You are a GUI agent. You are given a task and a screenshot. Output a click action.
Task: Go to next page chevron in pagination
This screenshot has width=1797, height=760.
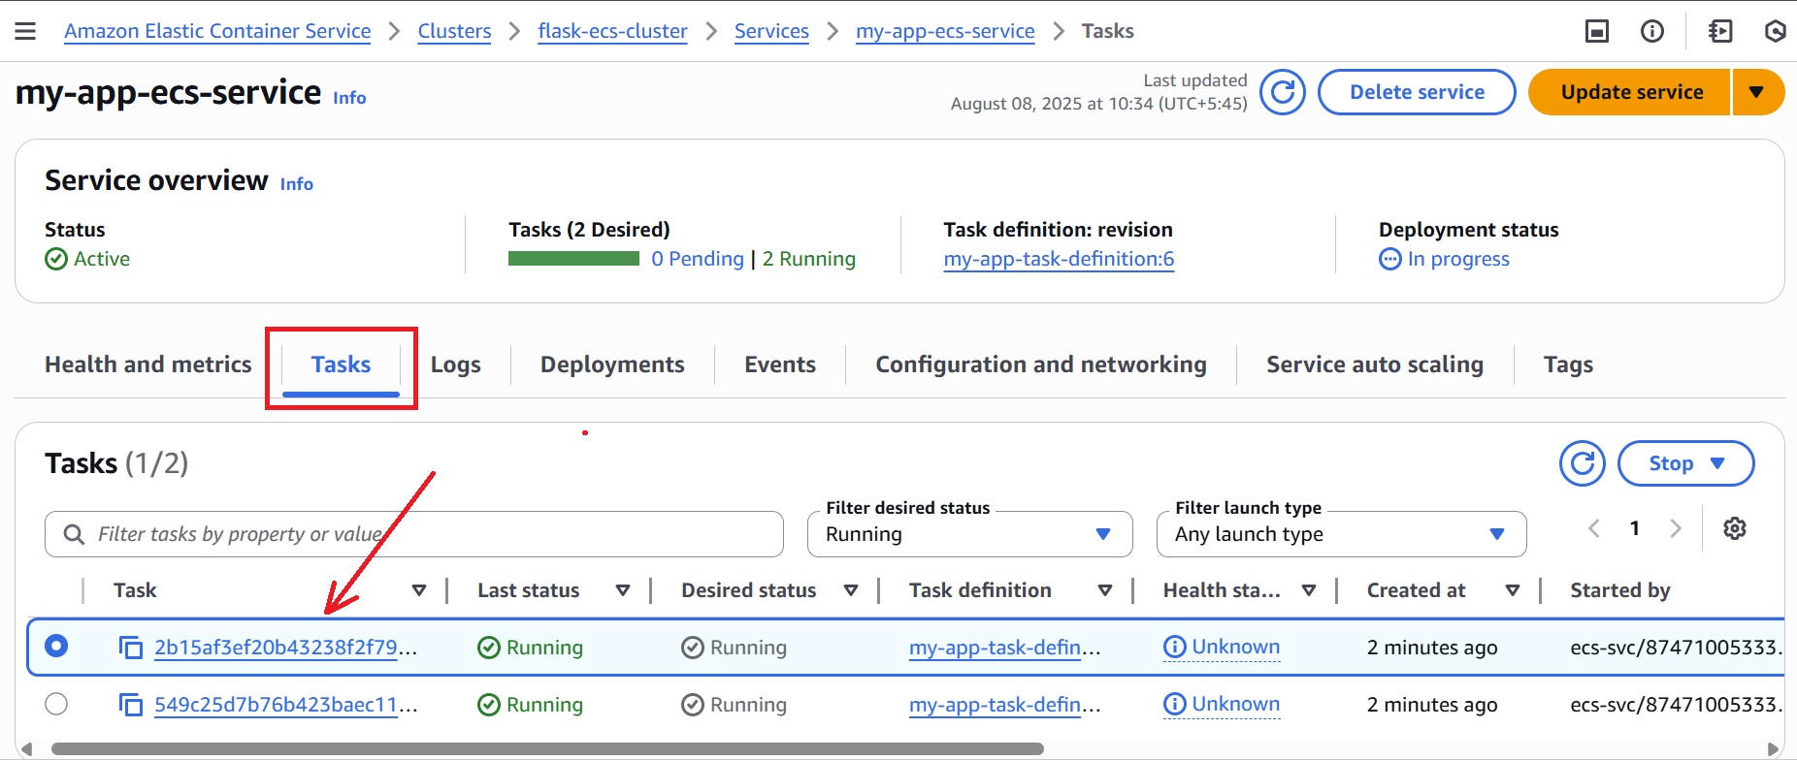(x=1676, y=528)
